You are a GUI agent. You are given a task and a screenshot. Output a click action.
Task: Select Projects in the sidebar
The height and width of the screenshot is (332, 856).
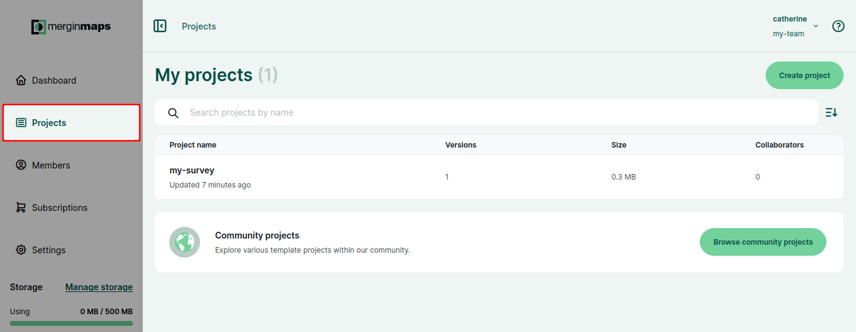(71, 123)
